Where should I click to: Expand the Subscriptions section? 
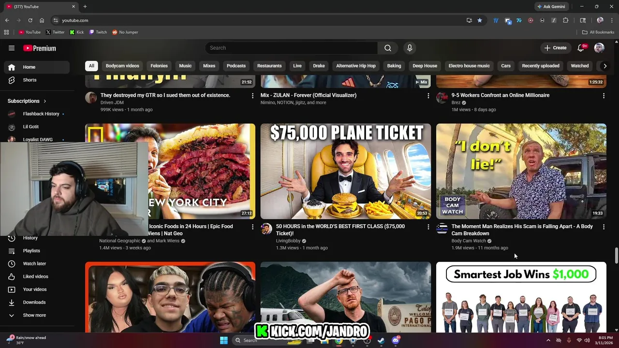(x=27, y=101)
